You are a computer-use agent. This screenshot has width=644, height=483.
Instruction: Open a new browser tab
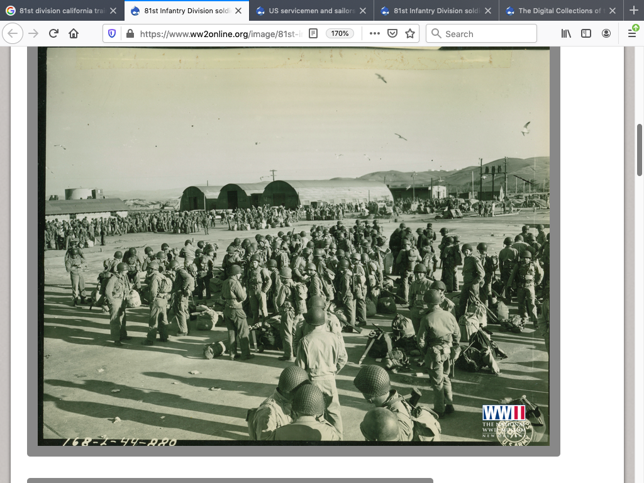[633, 11]
